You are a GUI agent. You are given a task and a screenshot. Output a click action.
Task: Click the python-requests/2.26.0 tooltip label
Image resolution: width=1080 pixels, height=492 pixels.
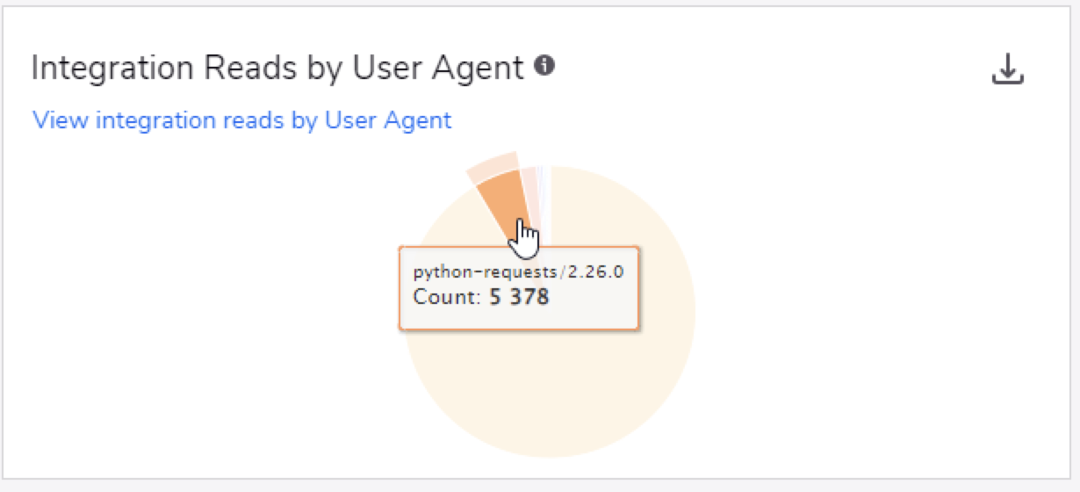click(518, 271)
